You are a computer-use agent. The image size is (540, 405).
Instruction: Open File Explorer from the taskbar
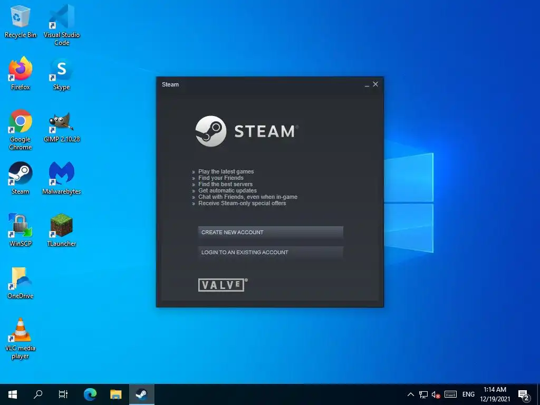point(115,394)
